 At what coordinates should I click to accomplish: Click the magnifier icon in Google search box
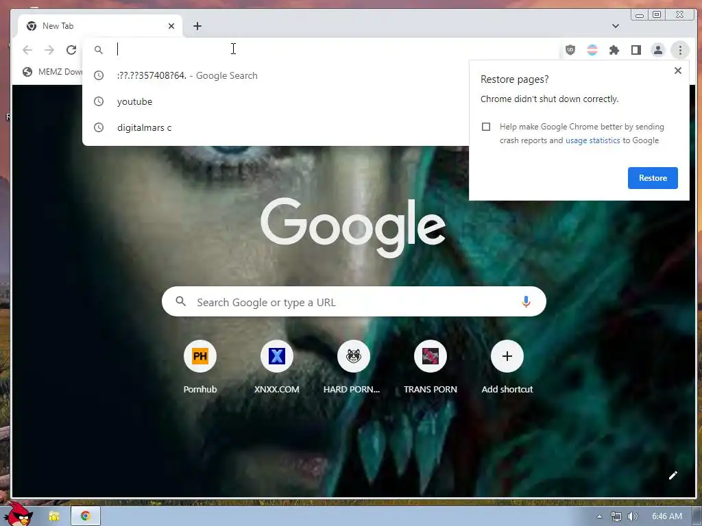pos(180,301)
